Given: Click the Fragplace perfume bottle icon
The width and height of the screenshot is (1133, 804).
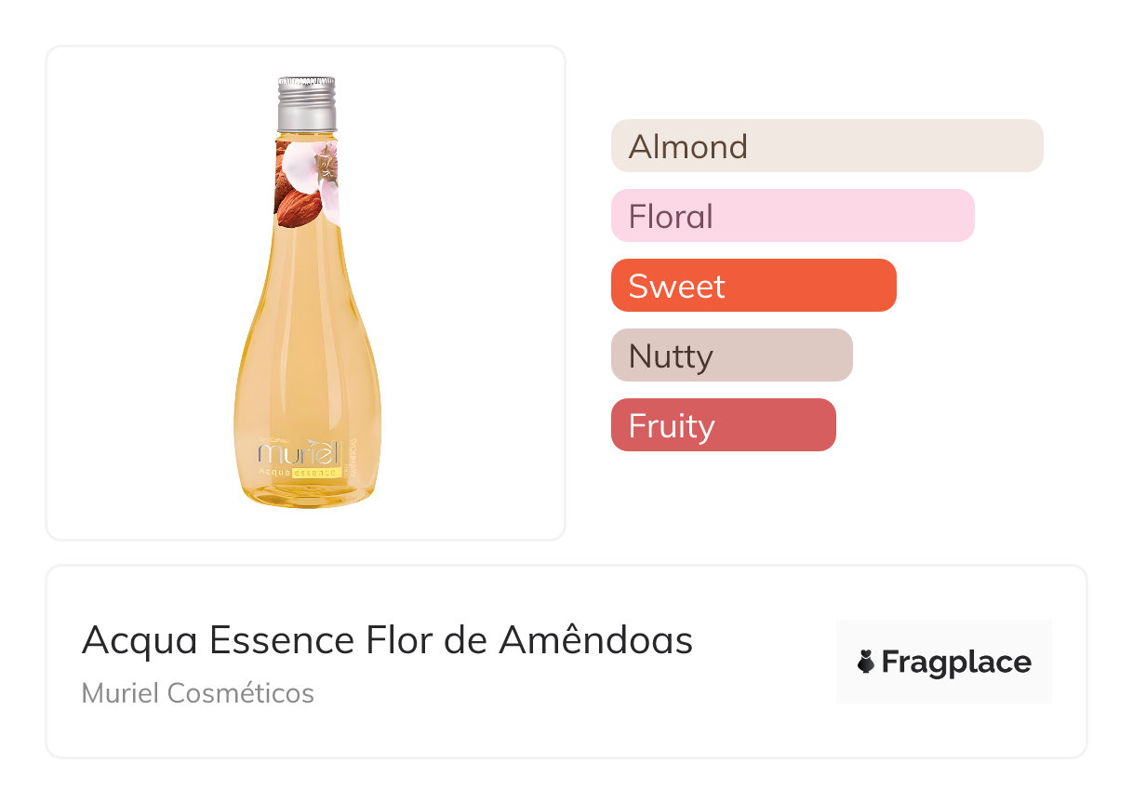Looking at the screenshot, I should click(866, 663).
